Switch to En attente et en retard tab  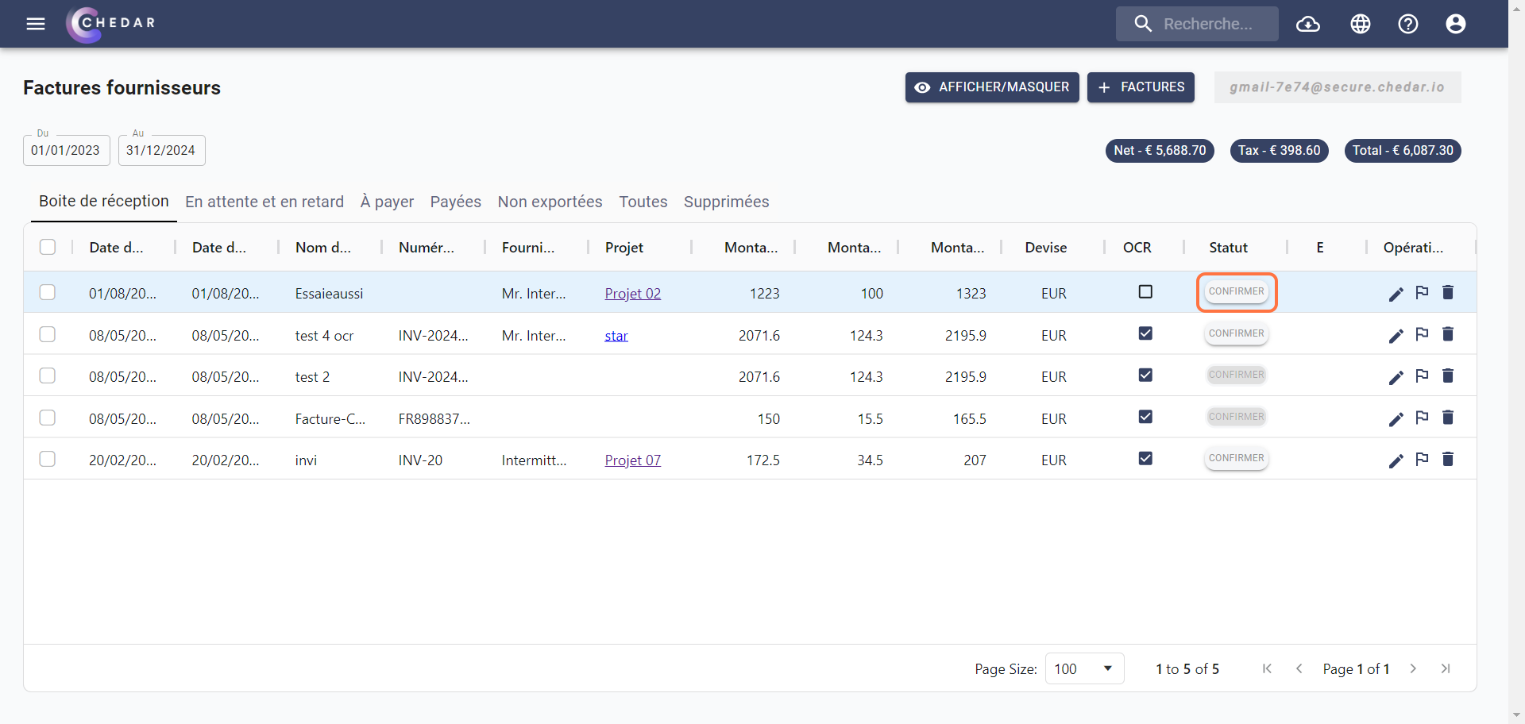pyautogui.click(x=264, y=202)
